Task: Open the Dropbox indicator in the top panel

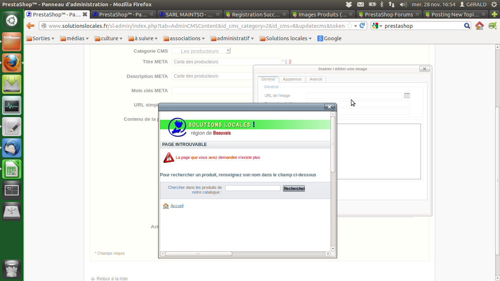Action: coord(349,4)
